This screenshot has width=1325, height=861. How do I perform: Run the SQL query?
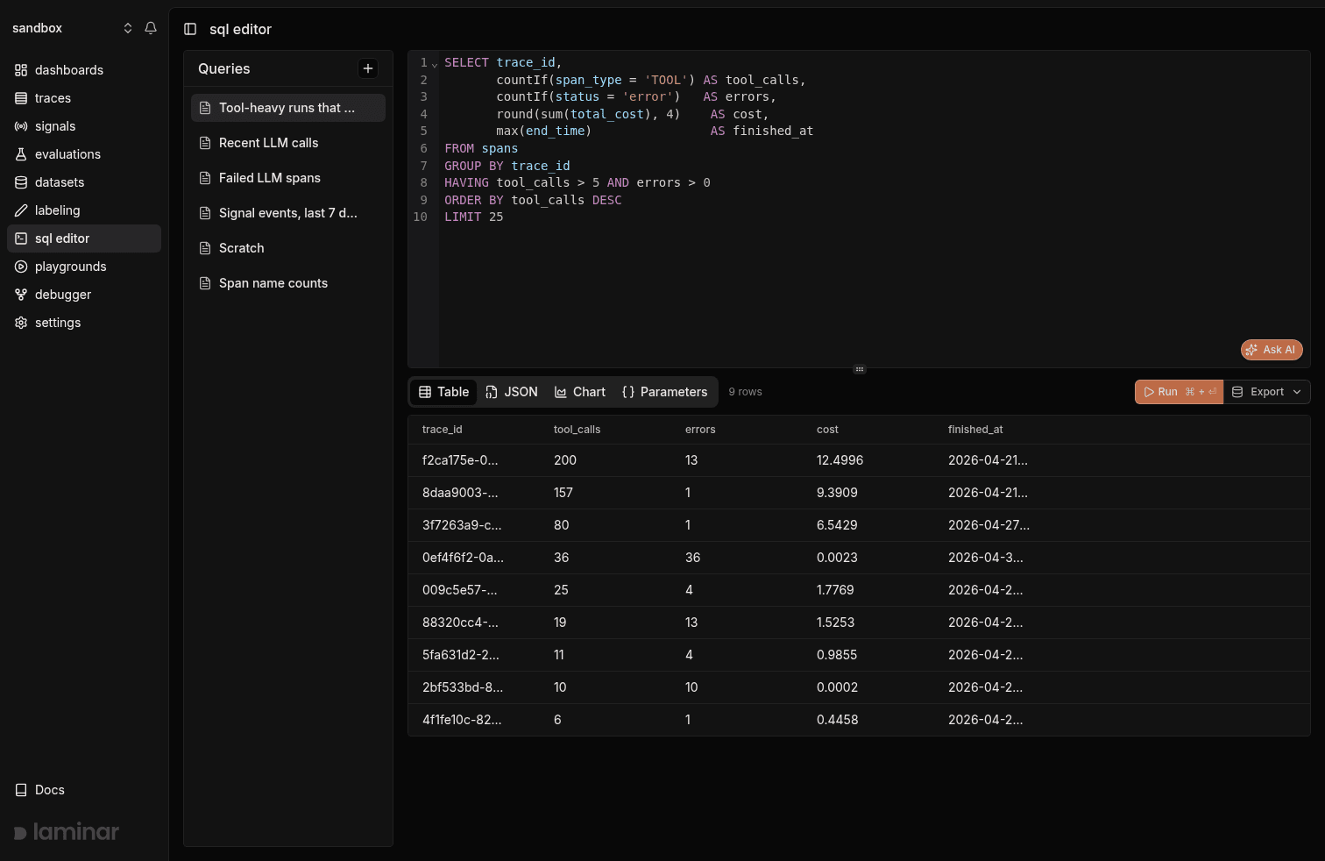point(1179,392)
